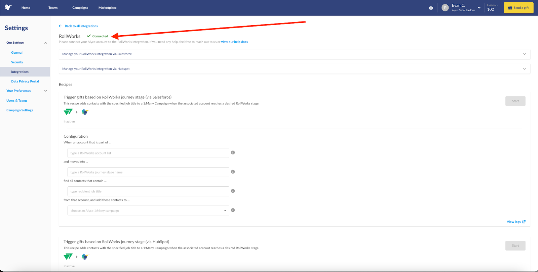This screenshot has width=538, height=272.
Task: Click Start button for HubSpot recipe
Action: point(515,246)
